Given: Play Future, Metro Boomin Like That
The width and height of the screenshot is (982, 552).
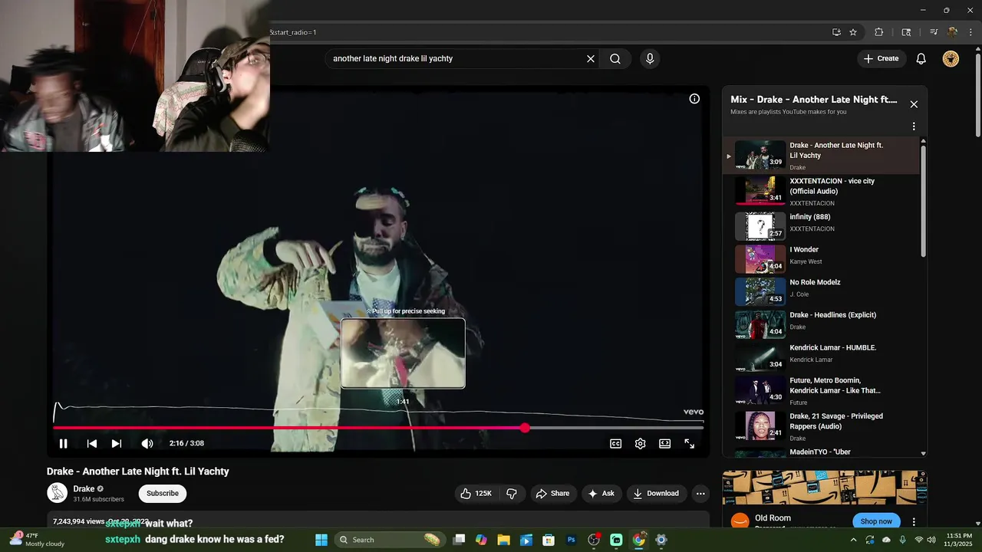Looking at the screenshot, I should click(x=821, y=390).
